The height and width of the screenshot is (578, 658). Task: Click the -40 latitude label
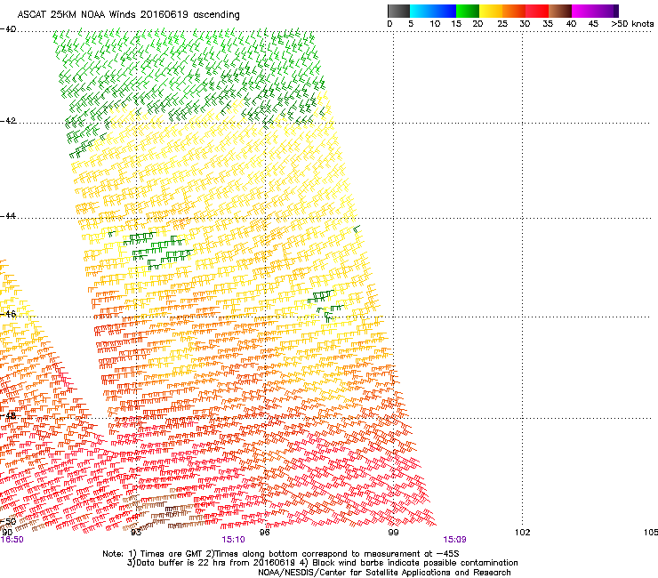coord(8,29)
